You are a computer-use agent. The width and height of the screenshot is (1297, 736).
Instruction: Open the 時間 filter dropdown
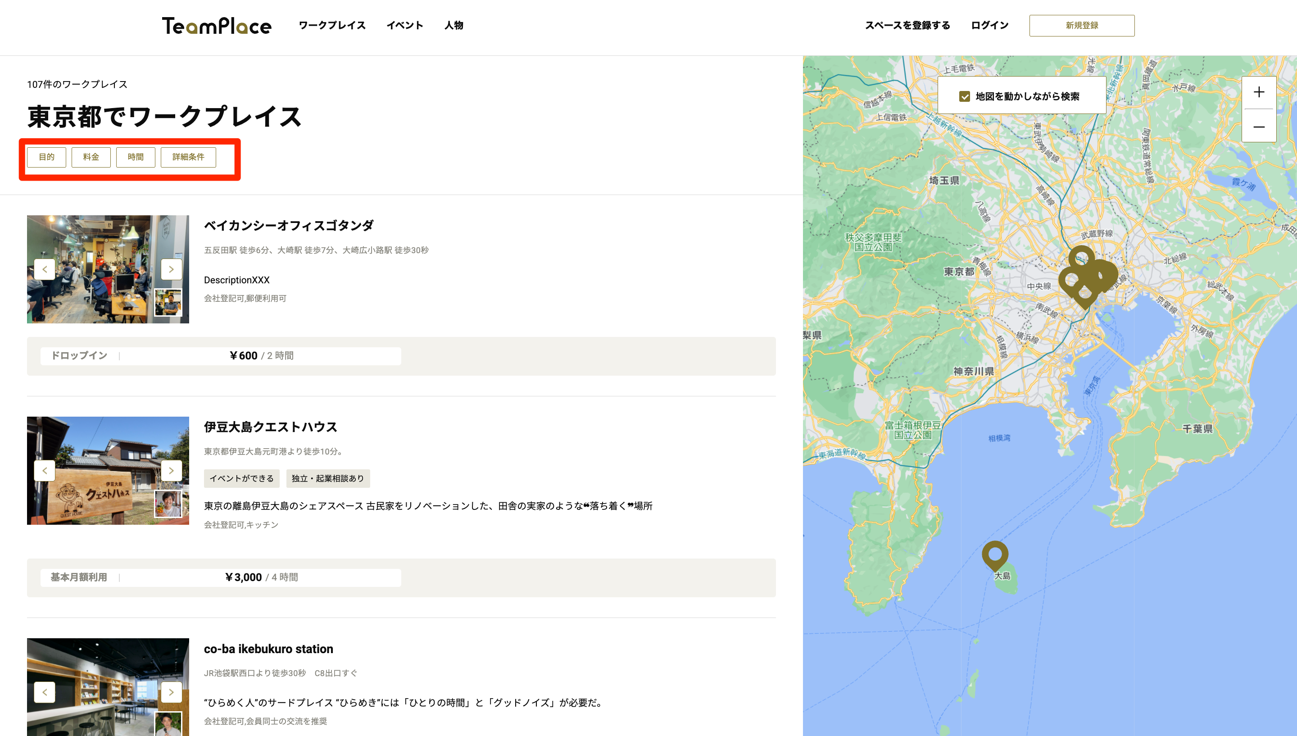click(136, 157)
